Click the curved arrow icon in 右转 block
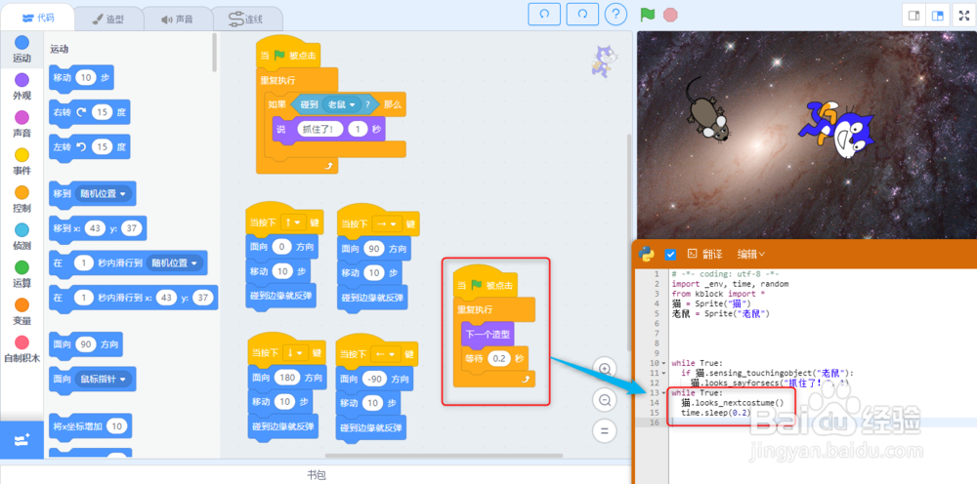The height and width of the screenshot is (484, 977). (x=81, y=112)
